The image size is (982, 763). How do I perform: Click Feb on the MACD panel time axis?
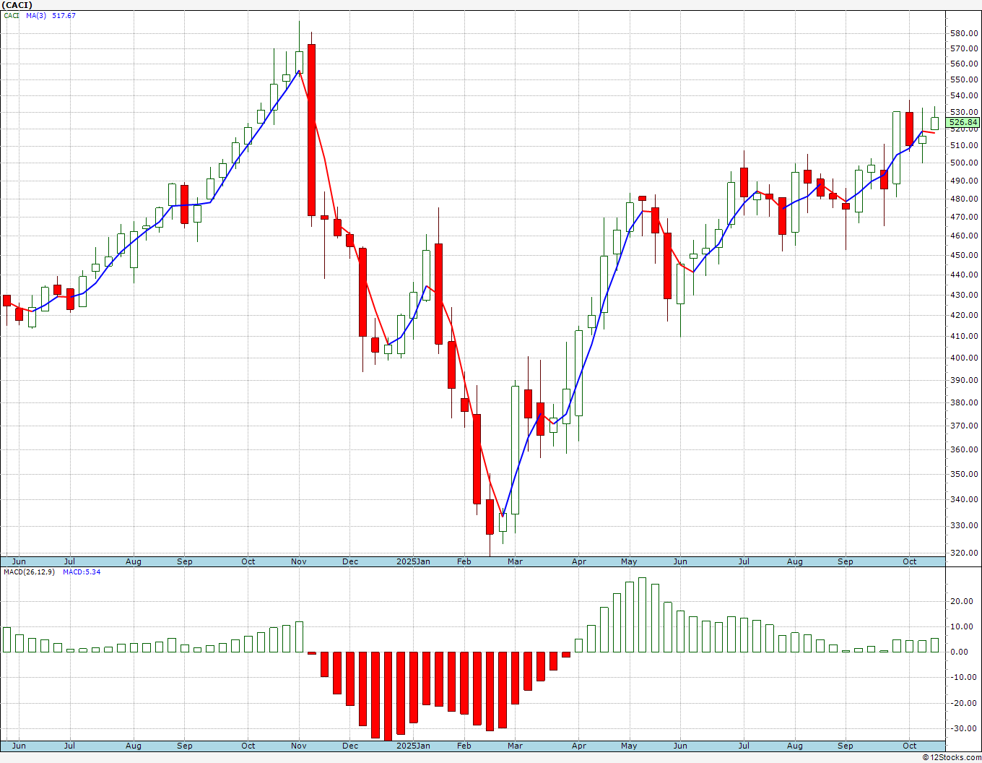[x=464, y=746]
